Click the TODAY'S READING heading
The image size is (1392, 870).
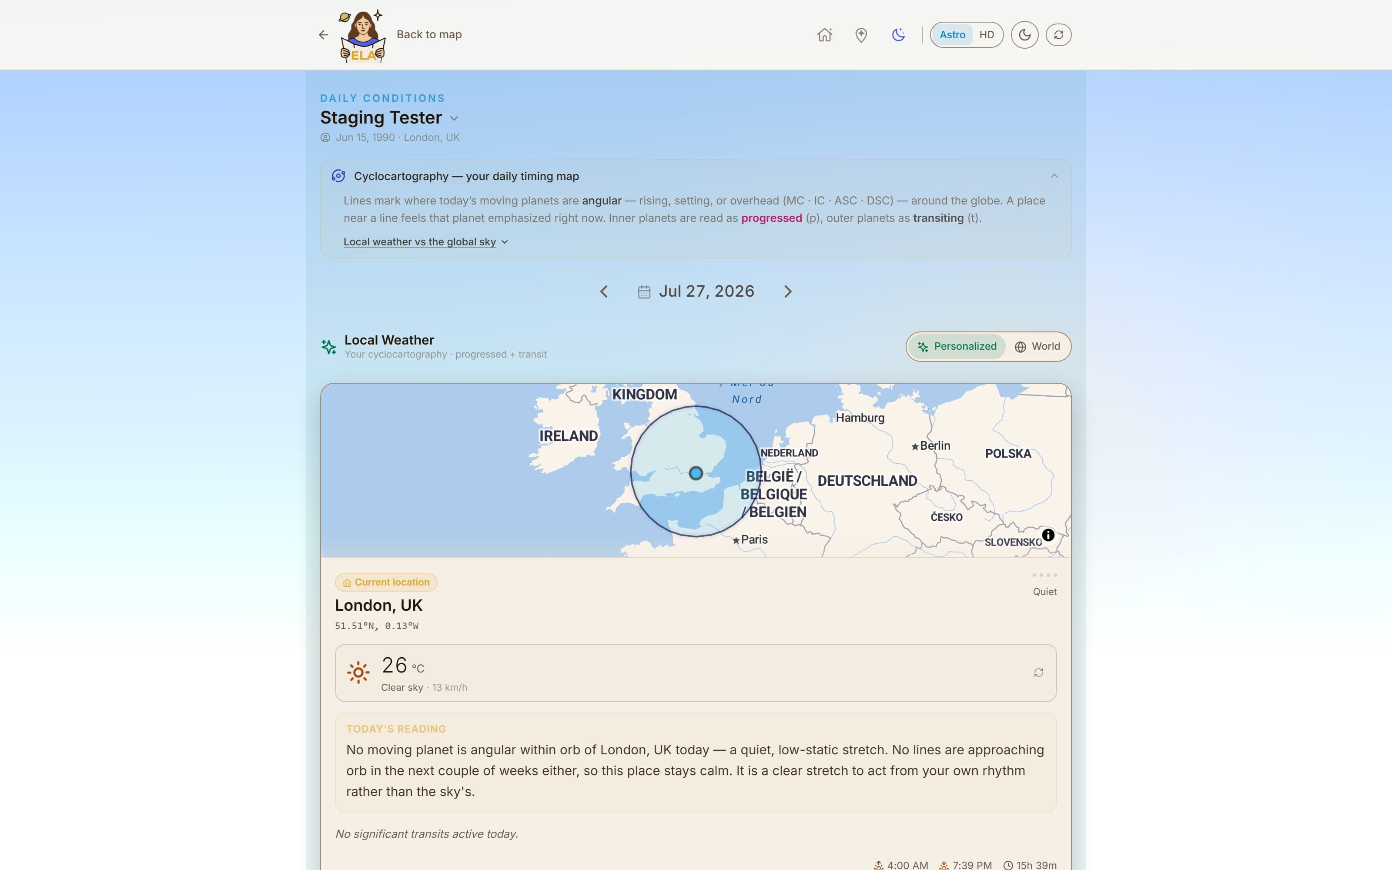point(396,729)
